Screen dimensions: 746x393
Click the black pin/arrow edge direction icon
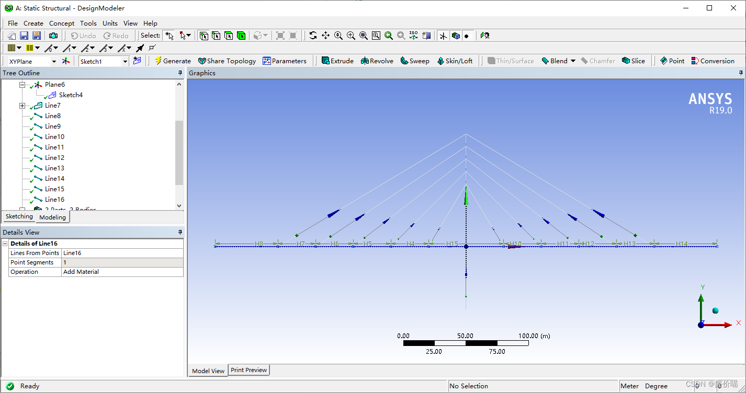tap(140, 48)
